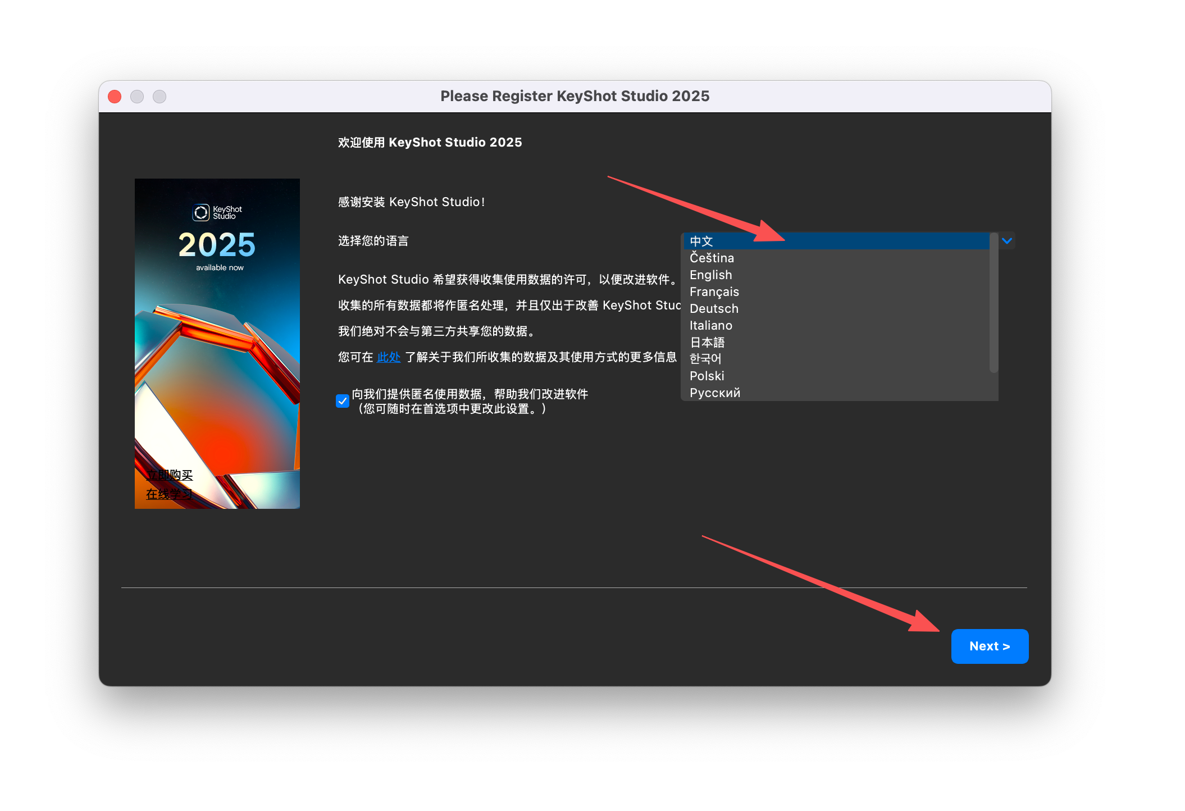Click the 立即购买 buy now link
Screen dimensions: 1185x811
(169, 476)
